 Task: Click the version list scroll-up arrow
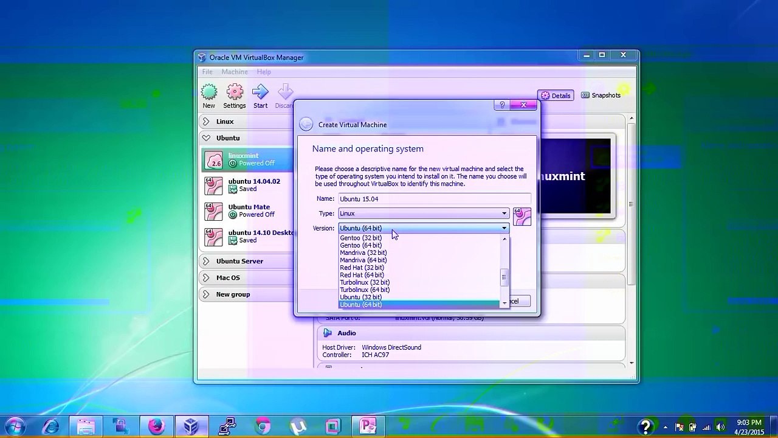coord(504,238)
